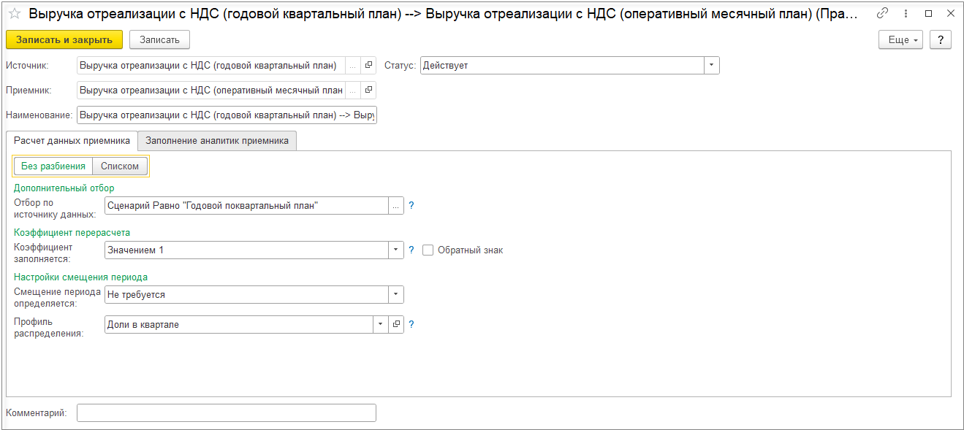Copy link to this form via chain icon
The height and width of the screenshot is (430, 964).
[x=882, y=13]
